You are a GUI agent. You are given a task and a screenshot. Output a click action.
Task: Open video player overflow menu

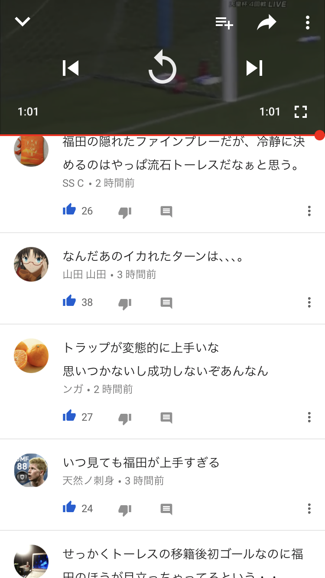(307, 23)
